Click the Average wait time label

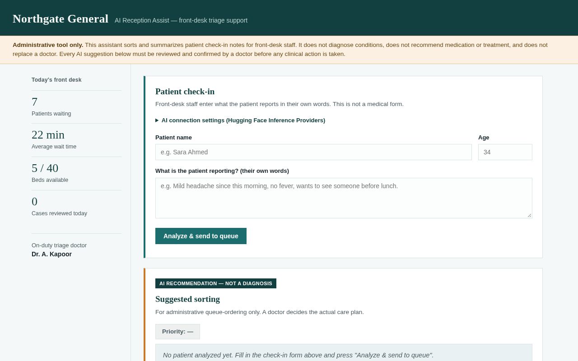54,147
